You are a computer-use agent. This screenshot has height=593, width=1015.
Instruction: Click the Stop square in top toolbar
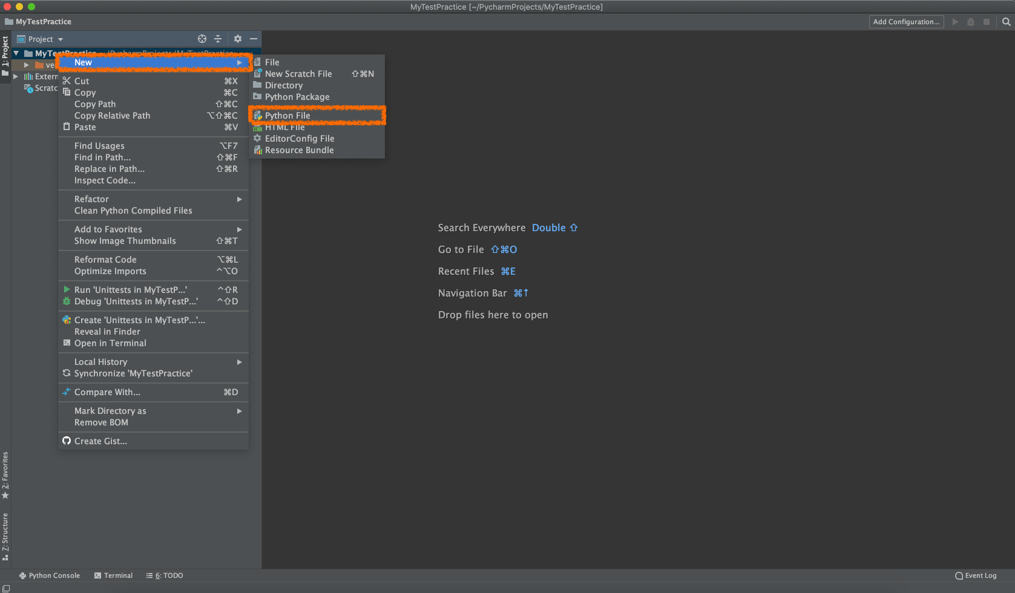click(x=987, y=22)
